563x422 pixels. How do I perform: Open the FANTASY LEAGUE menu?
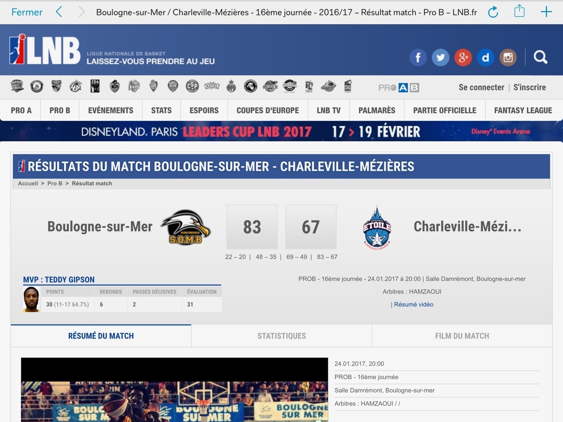coord(523,110)
